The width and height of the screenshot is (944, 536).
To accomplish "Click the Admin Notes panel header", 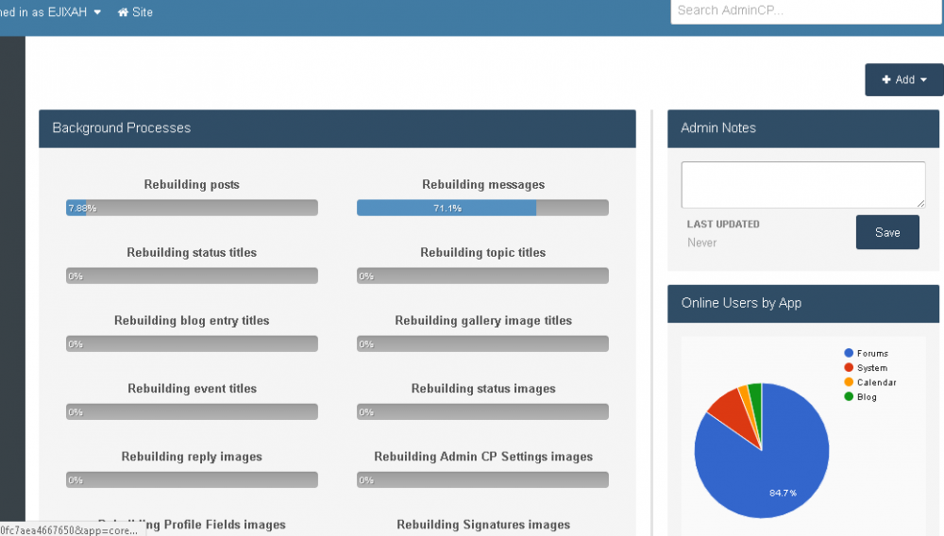I will [x=802, y=128].
